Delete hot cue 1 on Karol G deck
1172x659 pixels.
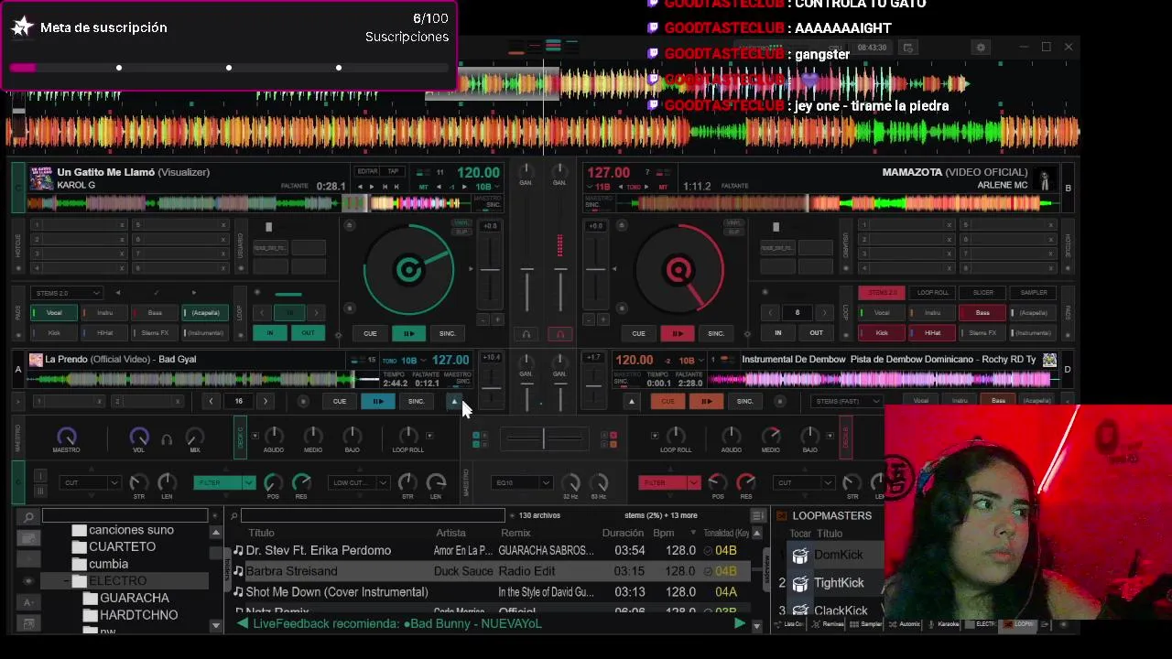click(122, 224)
